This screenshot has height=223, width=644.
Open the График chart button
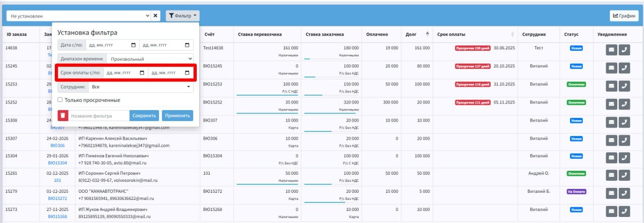[624, 16]
